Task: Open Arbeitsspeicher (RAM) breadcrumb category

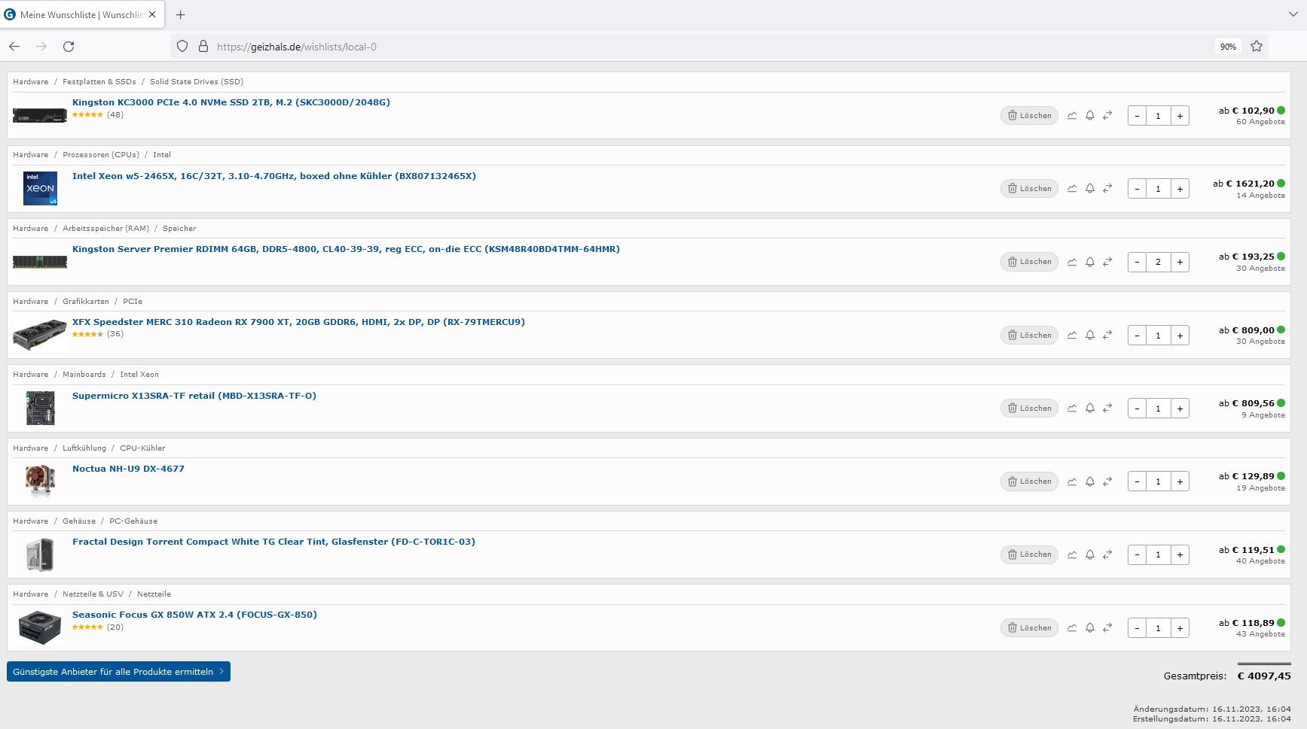Action: click(x=105, y=228)
